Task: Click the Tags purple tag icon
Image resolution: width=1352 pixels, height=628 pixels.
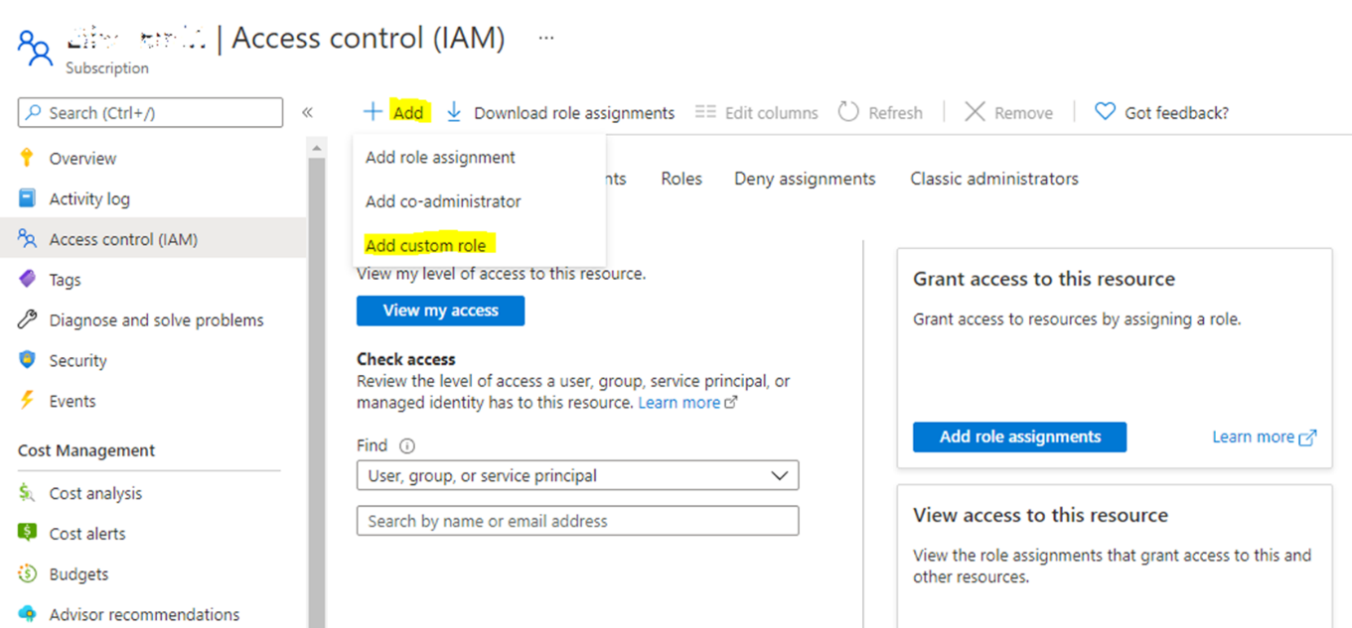Action: coord(28,280)
